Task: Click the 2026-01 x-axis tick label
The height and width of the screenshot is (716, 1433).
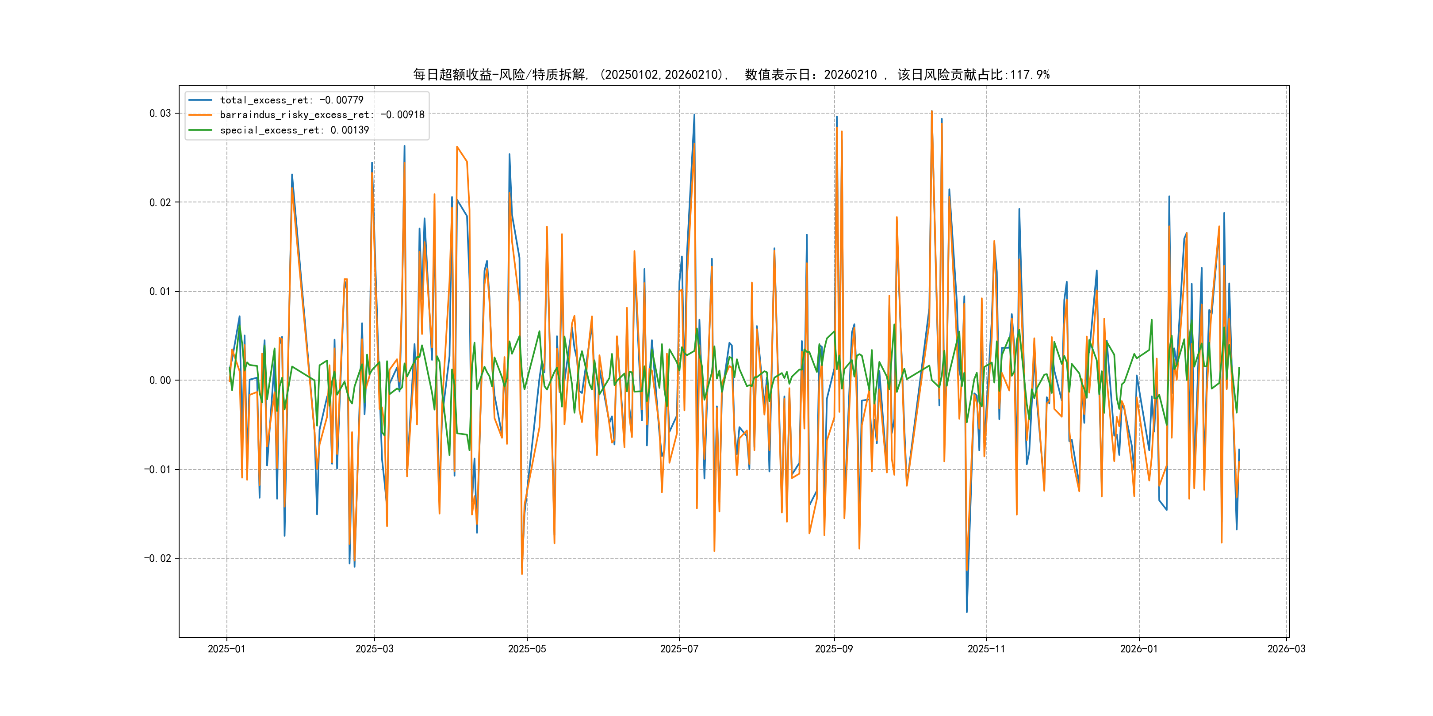Action: (1139, 649)
